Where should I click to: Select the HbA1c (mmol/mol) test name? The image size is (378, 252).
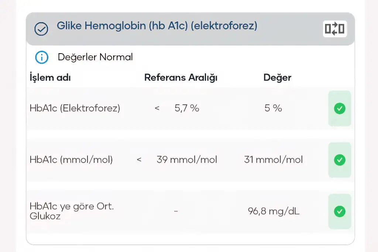click(x=71, y=160)
